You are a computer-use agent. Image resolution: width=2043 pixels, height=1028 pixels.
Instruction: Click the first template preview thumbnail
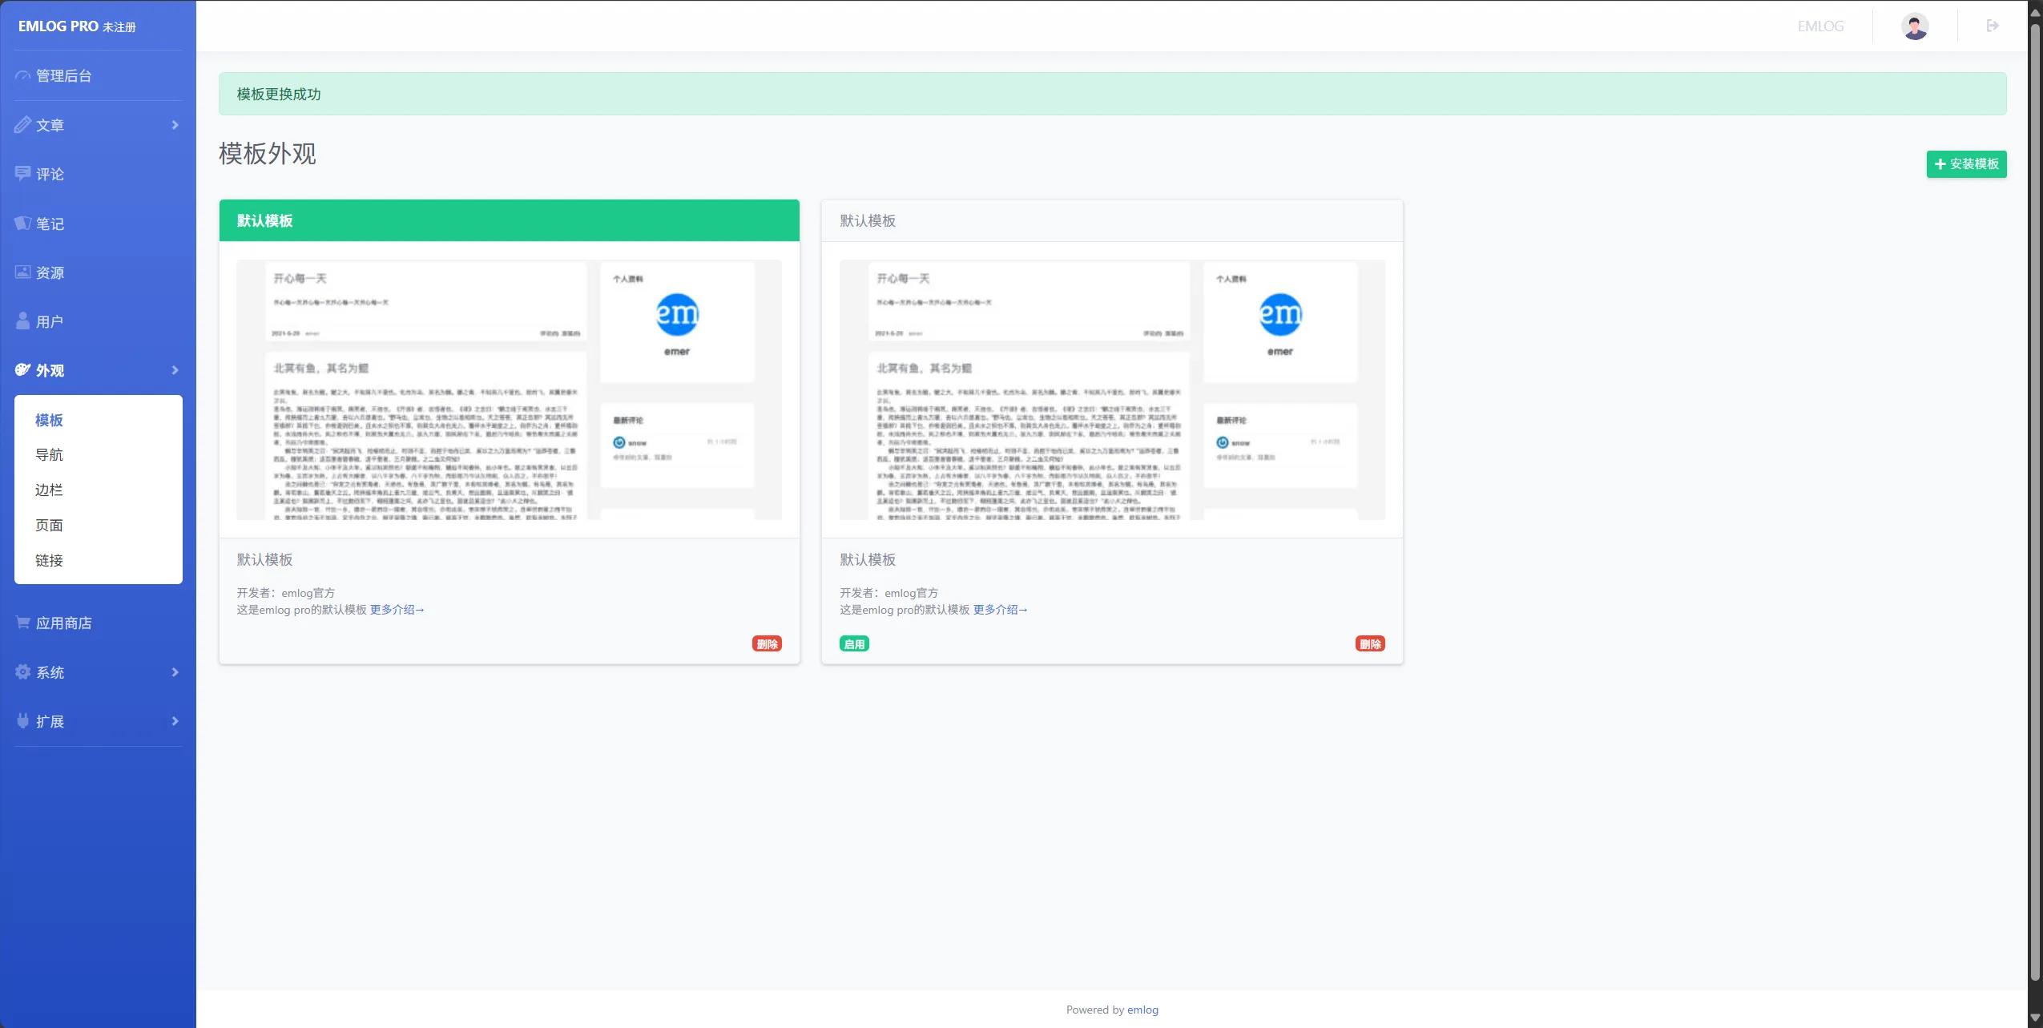tap(509, 389)
